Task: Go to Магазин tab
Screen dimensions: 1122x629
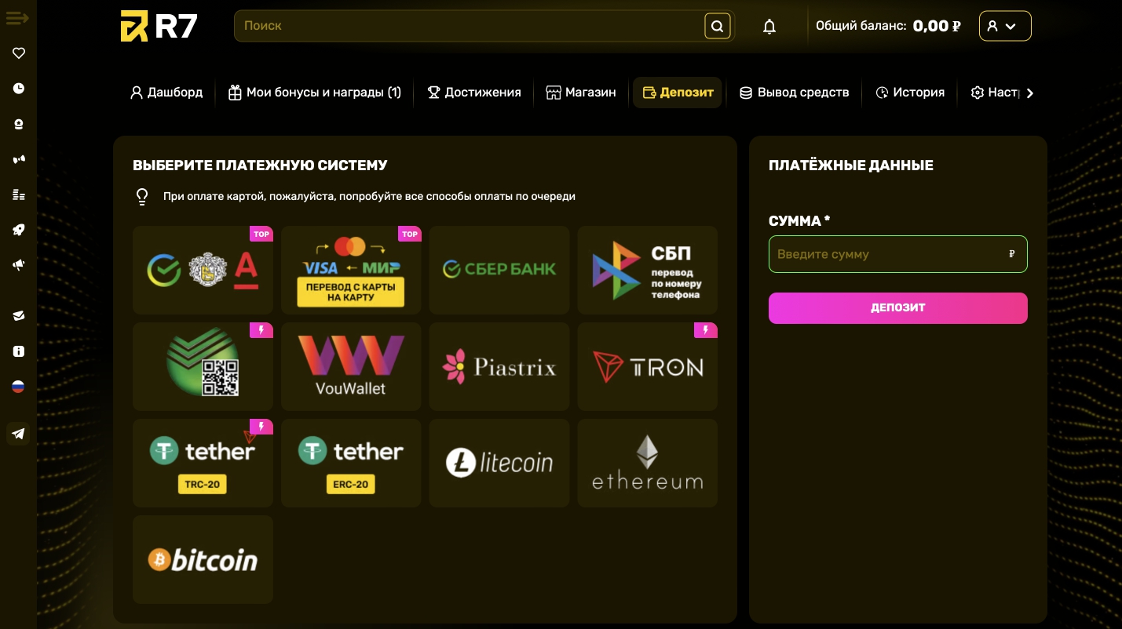Action: point(581,93)
